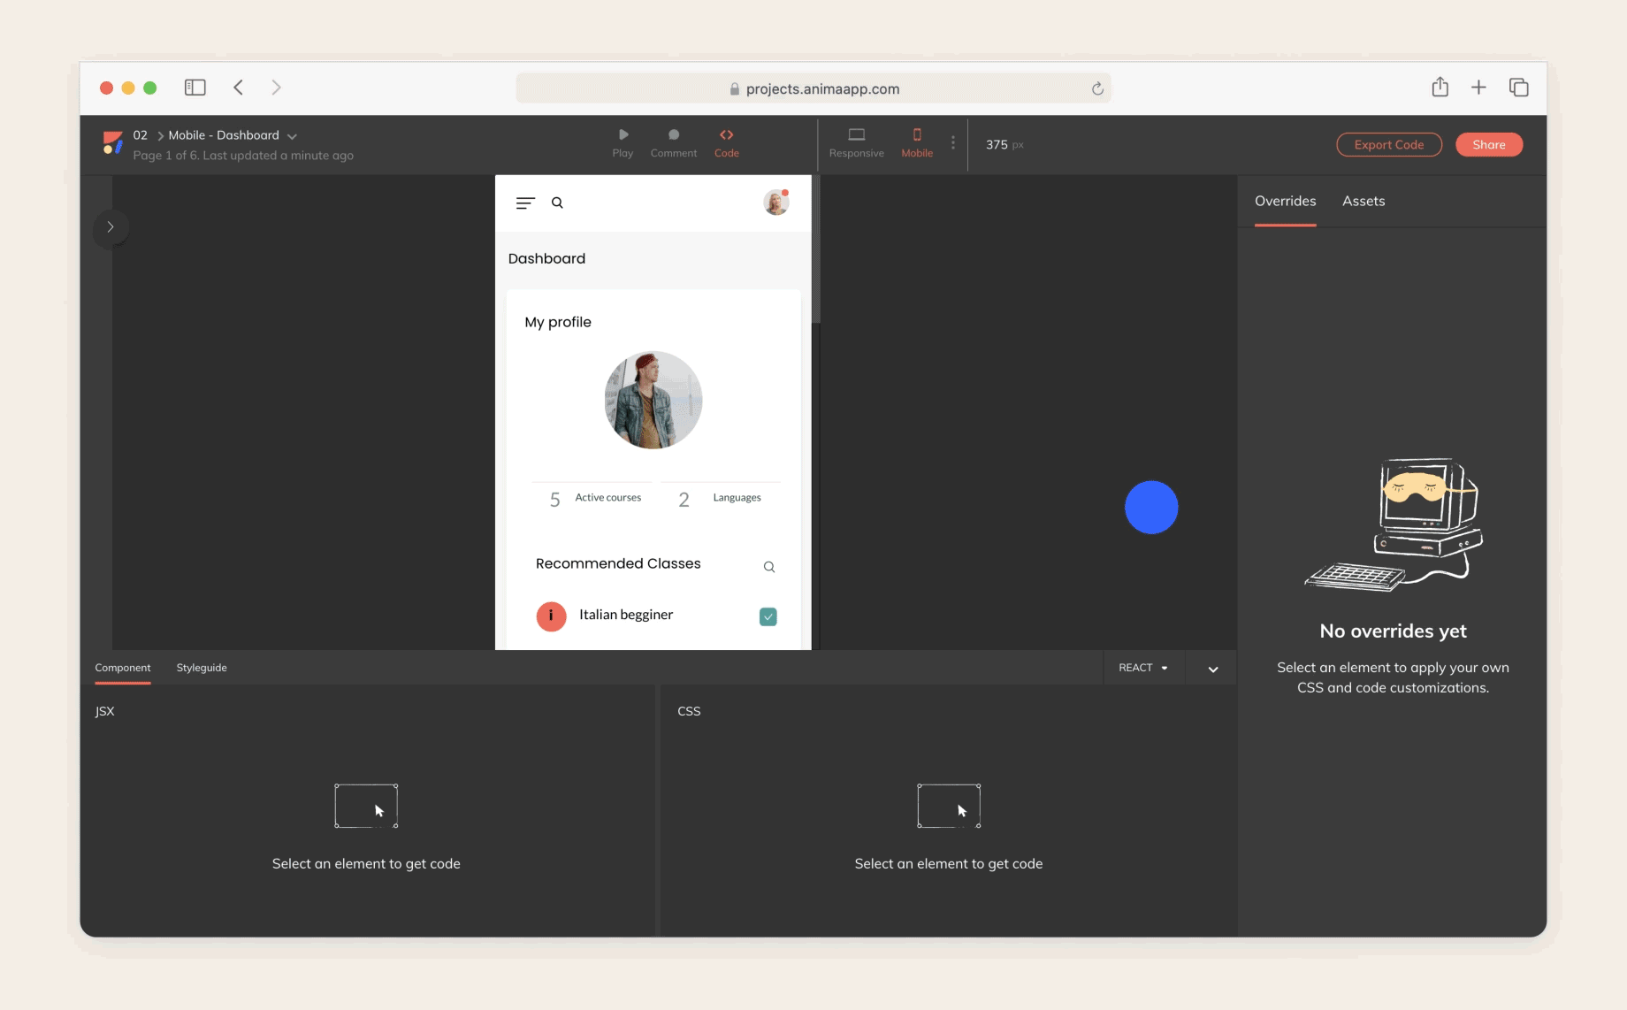Click the Anima logo icon

point(112,143)
